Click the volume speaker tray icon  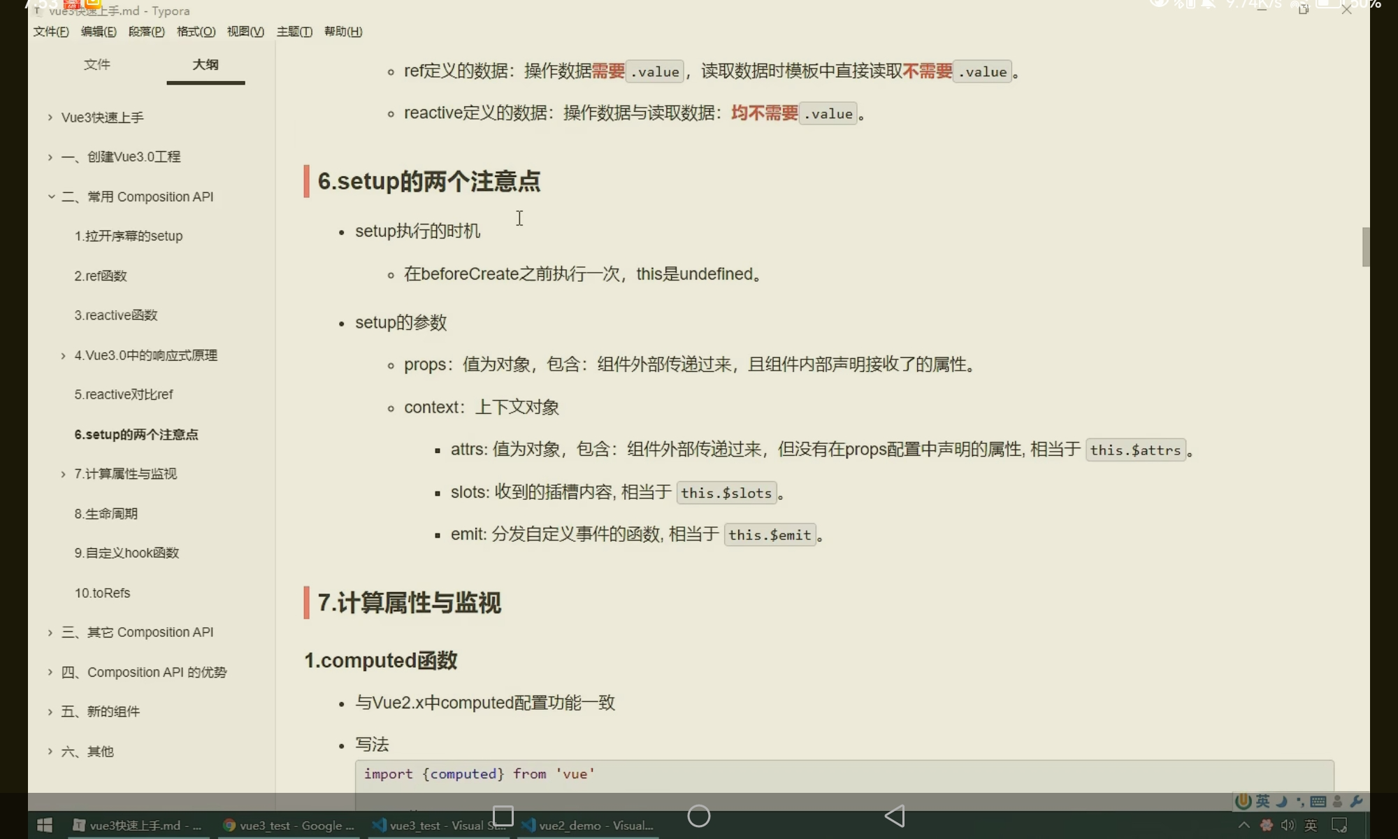(x=1288, y=826)
